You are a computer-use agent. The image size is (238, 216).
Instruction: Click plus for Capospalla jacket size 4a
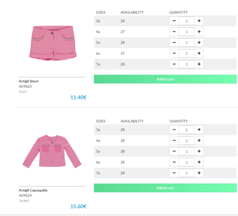click(199, 140)
